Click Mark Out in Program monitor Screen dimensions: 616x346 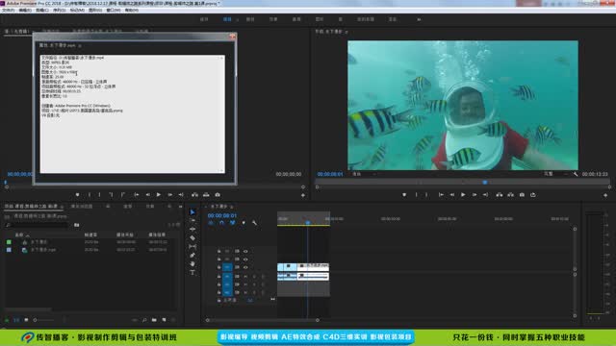(426, 194)
